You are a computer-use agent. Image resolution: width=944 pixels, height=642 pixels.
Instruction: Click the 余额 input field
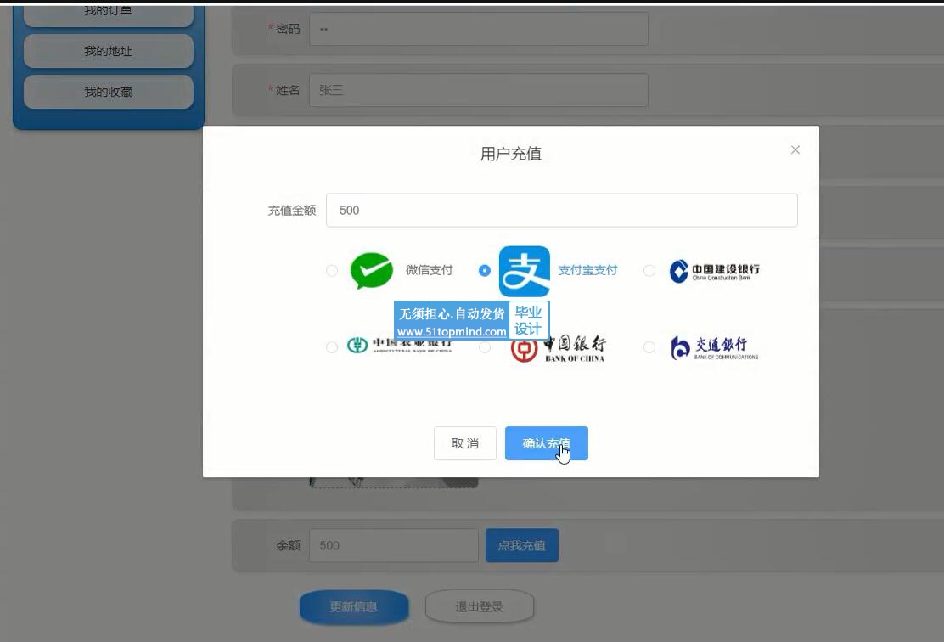[394, 546]
